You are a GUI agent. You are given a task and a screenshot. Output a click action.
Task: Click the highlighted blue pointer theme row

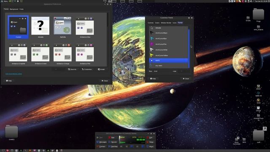click(168, 60)
